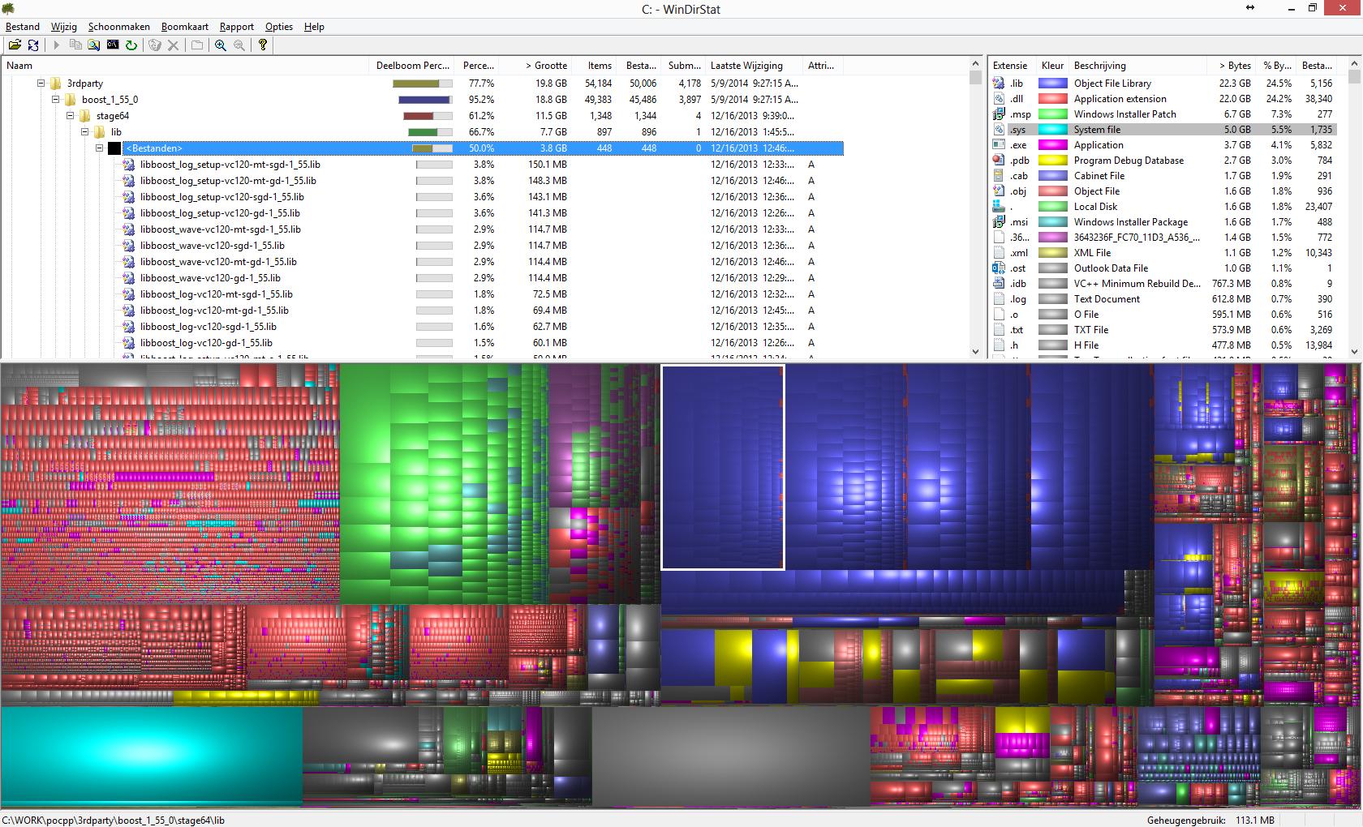
Task: Open the Schoonmaken menu
Action: (119, 27)
